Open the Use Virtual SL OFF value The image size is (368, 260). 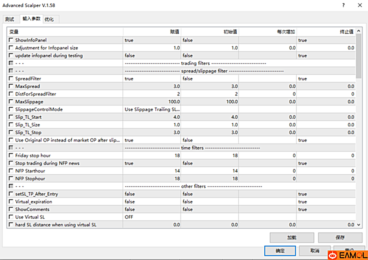[152, 217]
